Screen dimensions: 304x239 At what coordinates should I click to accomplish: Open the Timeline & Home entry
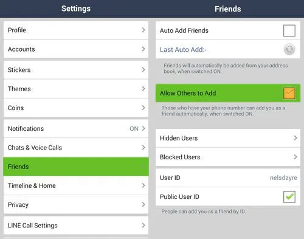(x=76, y=185)
